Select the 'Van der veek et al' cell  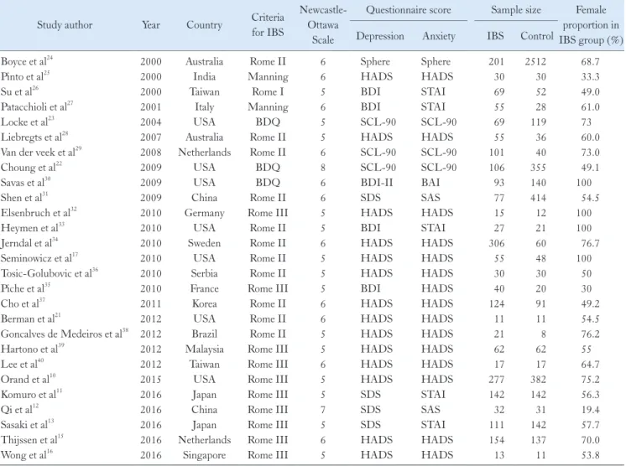[x=41, y=152]
